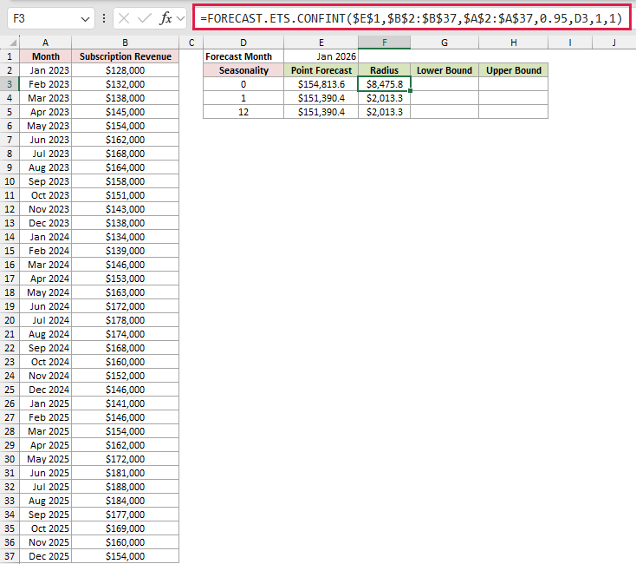
Task: Click the seasonality value 0 cell
Action: [243, 84]
